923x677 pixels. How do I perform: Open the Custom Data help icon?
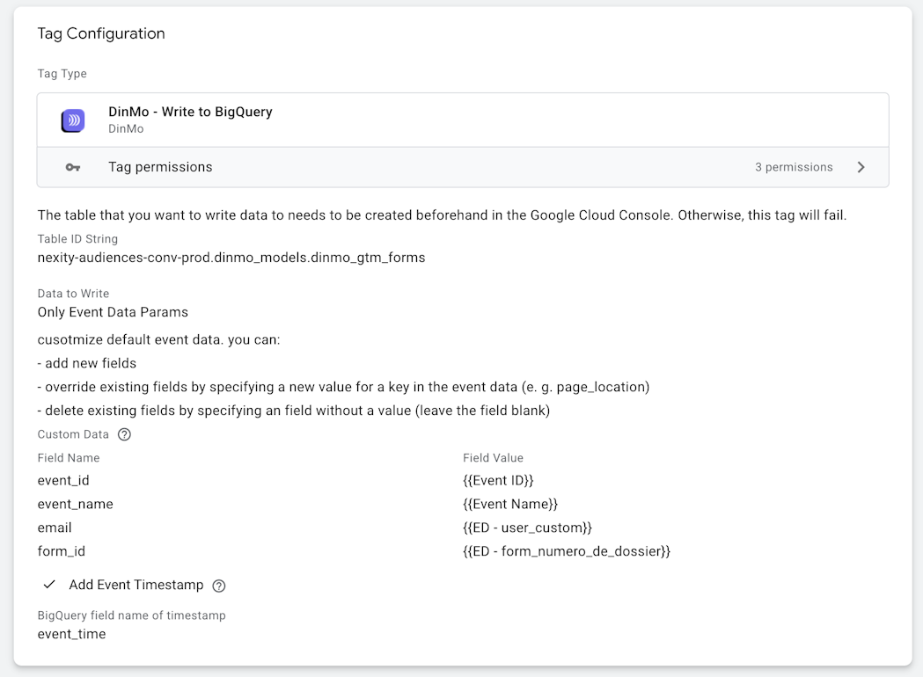[x=124, y=434]
